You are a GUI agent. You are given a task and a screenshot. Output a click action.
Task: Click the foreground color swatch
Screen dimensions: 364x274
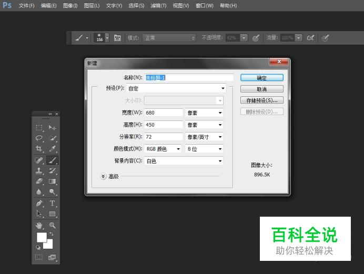point(41,237)
